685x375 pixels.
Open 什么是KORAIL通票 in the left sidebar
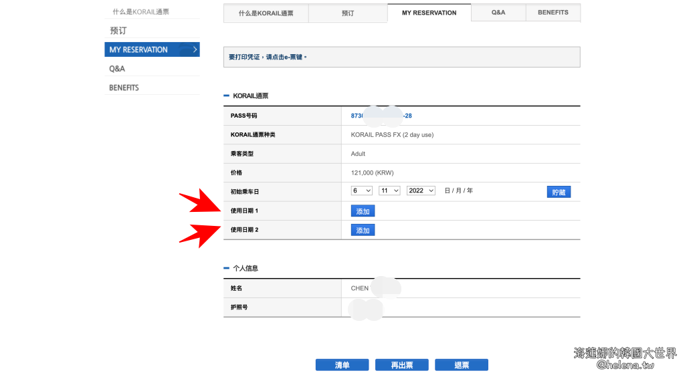pyautogui.click(x=140, y=11)
